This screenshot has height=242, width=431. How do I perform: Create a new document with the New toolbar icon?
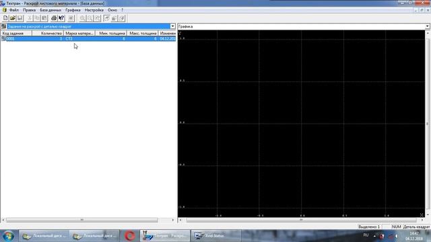pos(5,18)
